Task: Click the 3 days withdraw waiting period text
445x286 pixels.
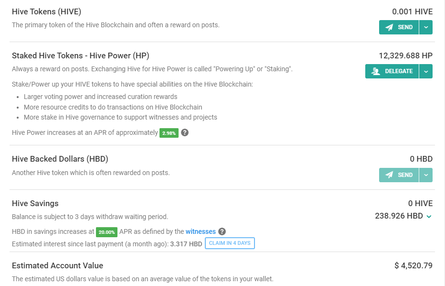Action: coord(90,217)
